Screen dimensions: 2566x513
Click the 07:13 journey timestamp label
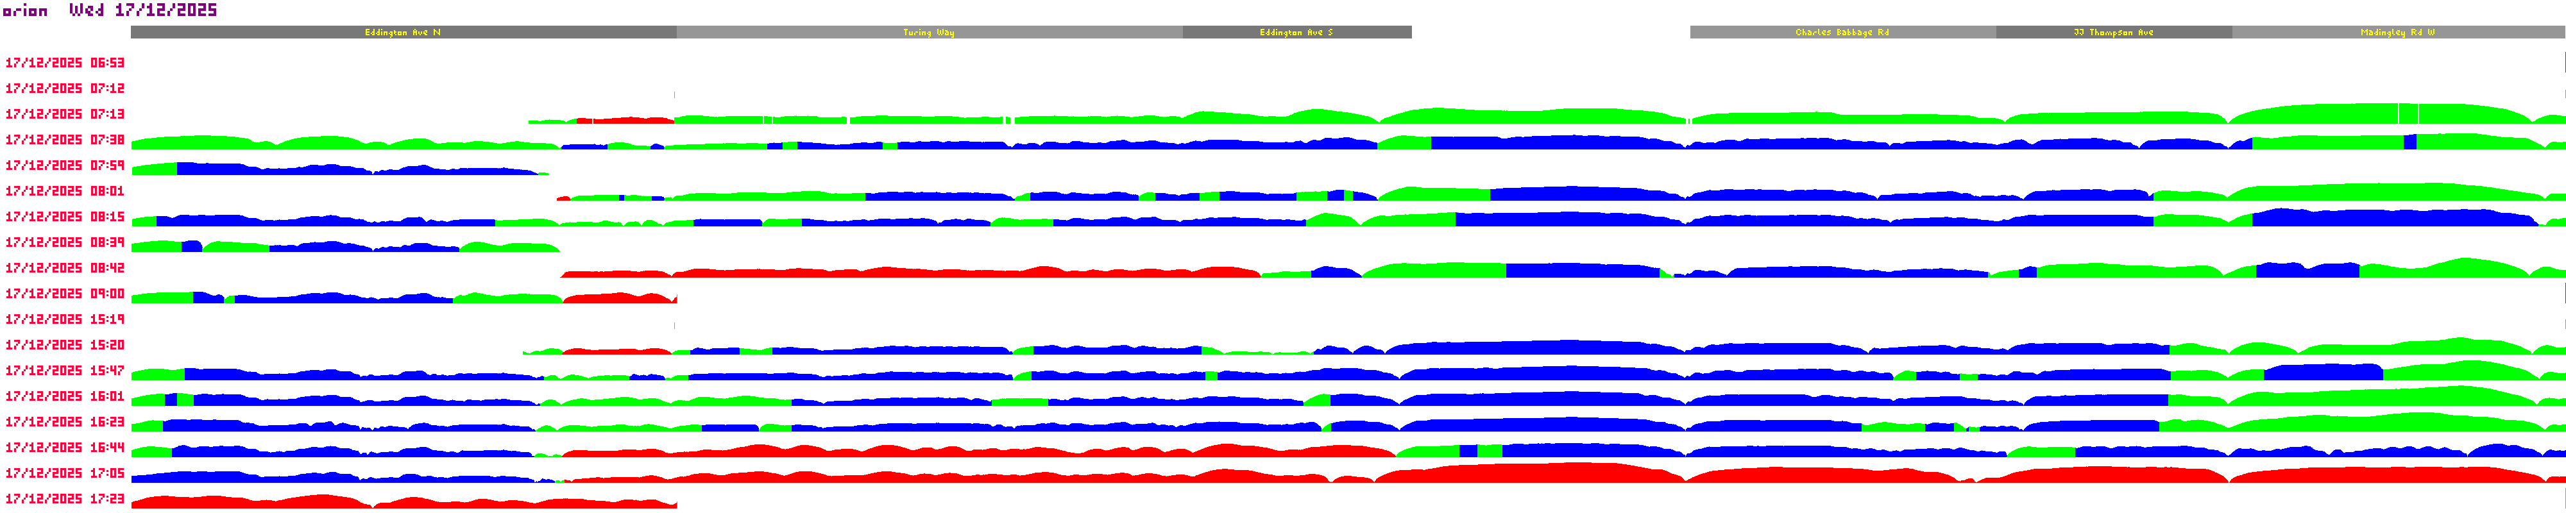click(65, 115)
